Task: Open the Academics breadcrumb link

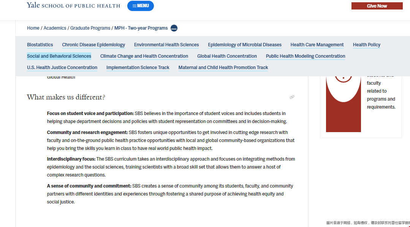Action: click(55, 28)
